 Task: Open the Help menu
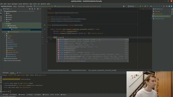(49, 4)
